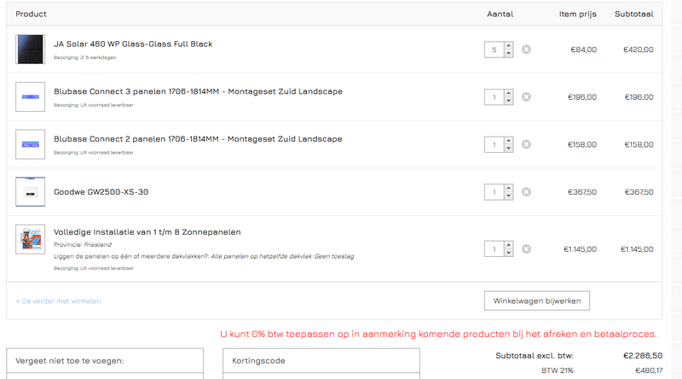Increase quantity of Blubase Connect 3 panelen

(x=508, y=93)
